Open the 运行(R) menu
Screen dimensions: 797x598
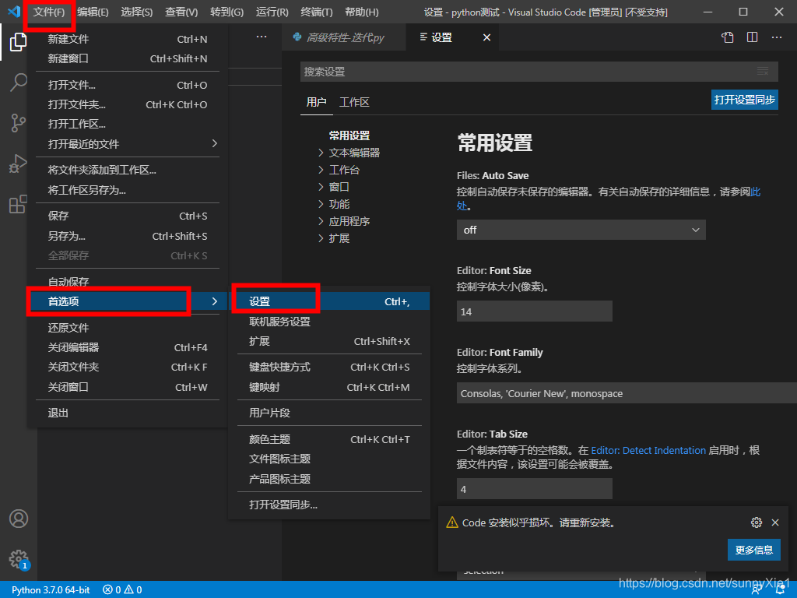272,12
